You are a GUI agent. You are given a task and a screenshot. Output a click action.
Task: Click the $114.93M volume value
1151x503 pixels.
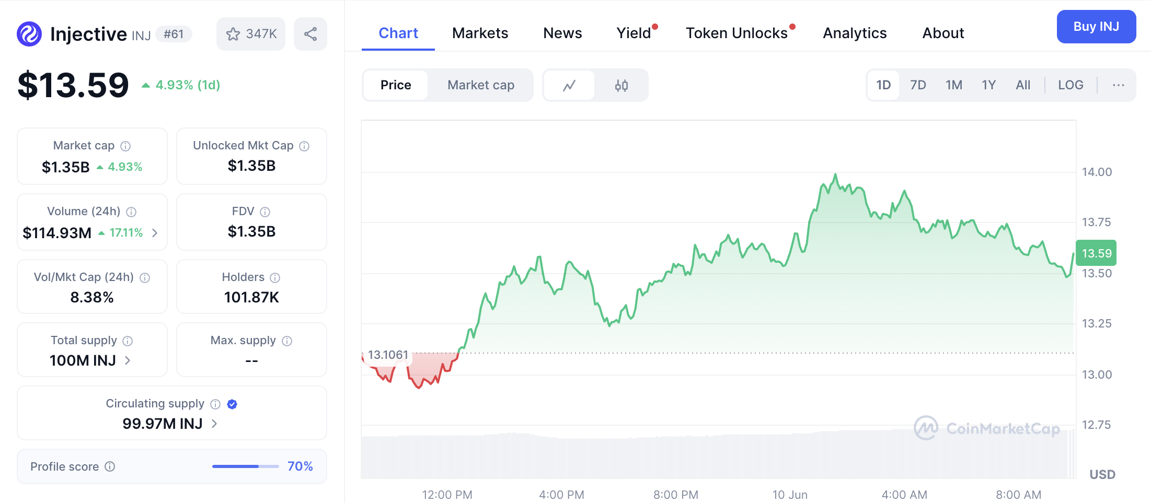[57, 233]
